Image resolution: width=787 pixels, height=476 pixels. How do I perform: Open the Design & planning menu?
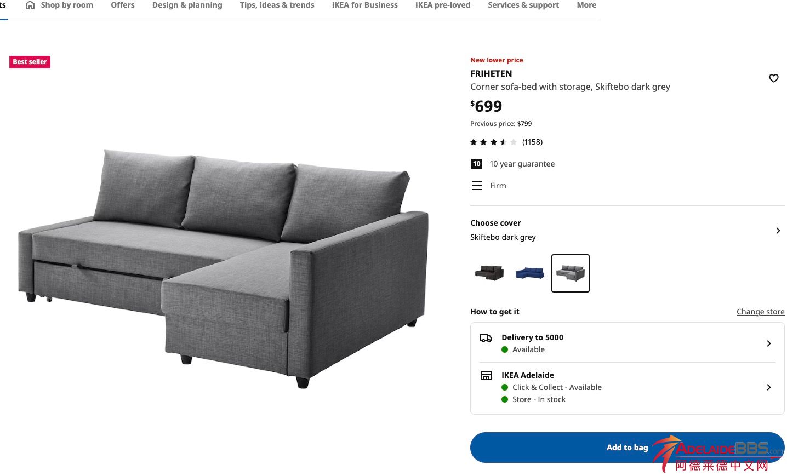pos(187,5)
